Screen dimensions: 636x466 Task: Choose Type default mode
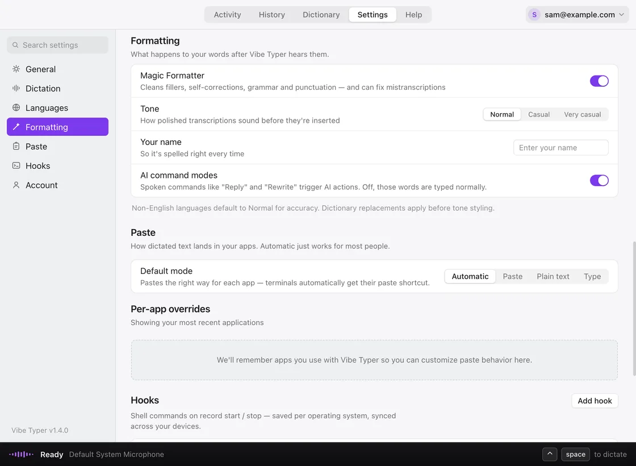(592, 276)
